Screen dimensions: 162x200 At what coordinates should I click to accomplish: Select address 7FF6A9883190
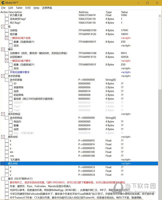[87, 30]
